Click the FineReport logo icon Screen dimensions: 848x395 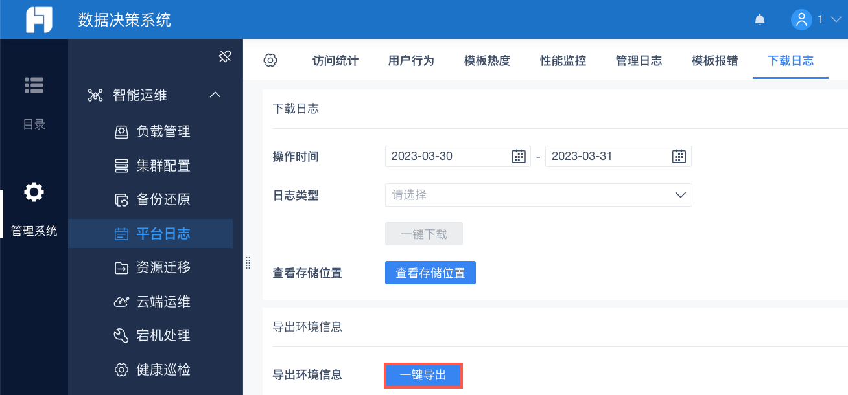tap(39, 19)
